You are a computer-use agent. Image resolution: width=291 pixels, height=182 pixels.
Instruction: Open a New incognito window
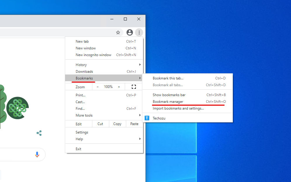pyautogui.click(x=104, y=55)
